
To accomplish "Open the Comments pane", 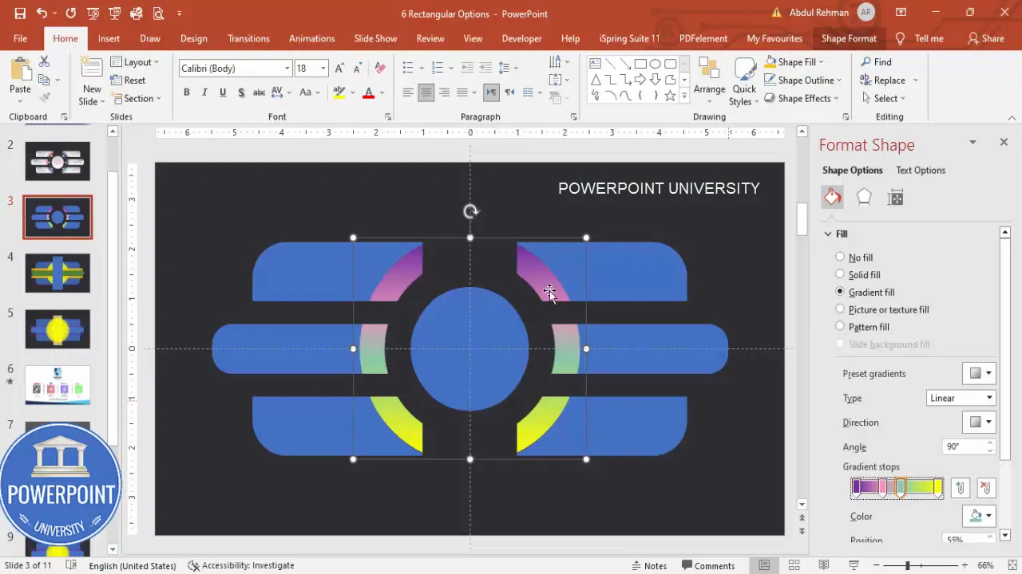I will (x=707, y=565).
